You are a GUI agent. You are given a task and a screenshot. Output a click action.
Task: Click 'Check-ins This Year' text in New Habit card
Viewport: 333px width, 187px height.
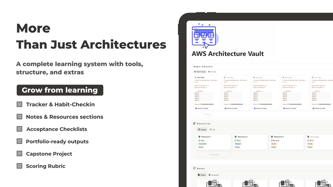click(x=201, y=88)
